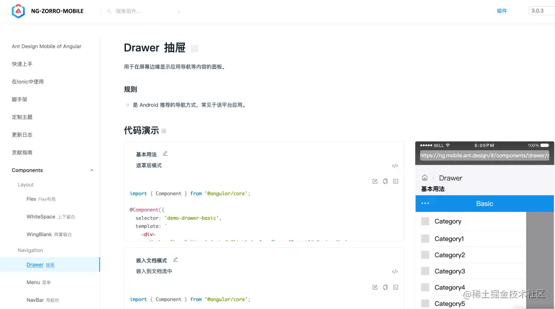
Task: Click the gray thumbnail beside Category3
Action: [425, 271]
